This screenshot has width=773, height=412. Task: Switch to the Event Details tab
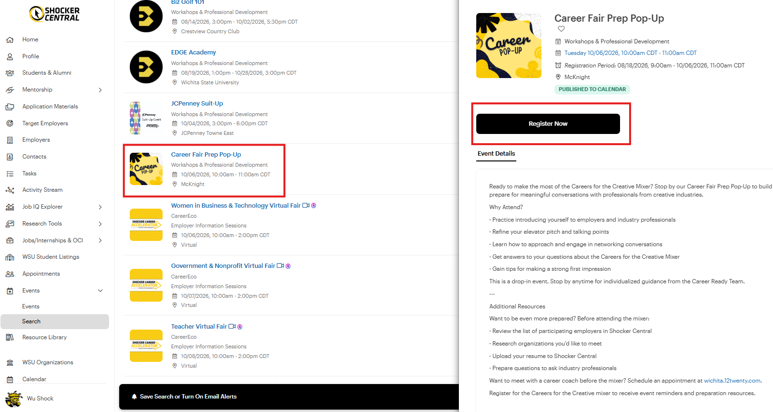(x=496, y=154)
